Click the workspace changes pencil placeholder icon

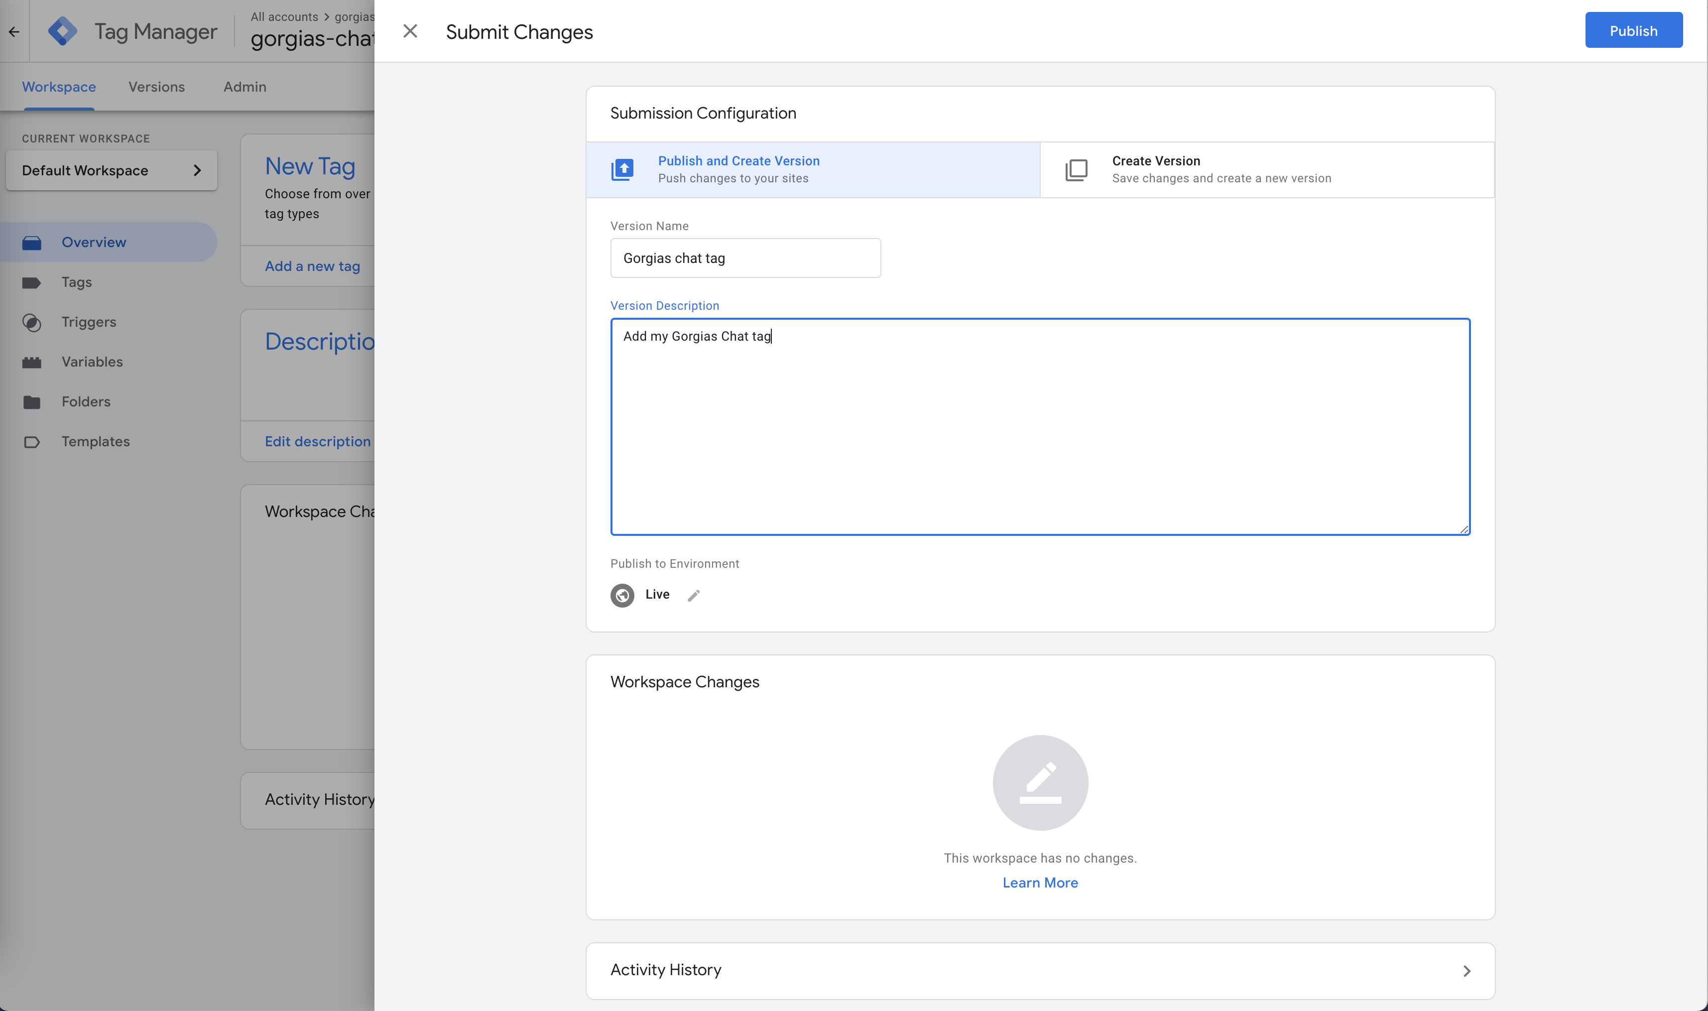[x=1040, y=782]
